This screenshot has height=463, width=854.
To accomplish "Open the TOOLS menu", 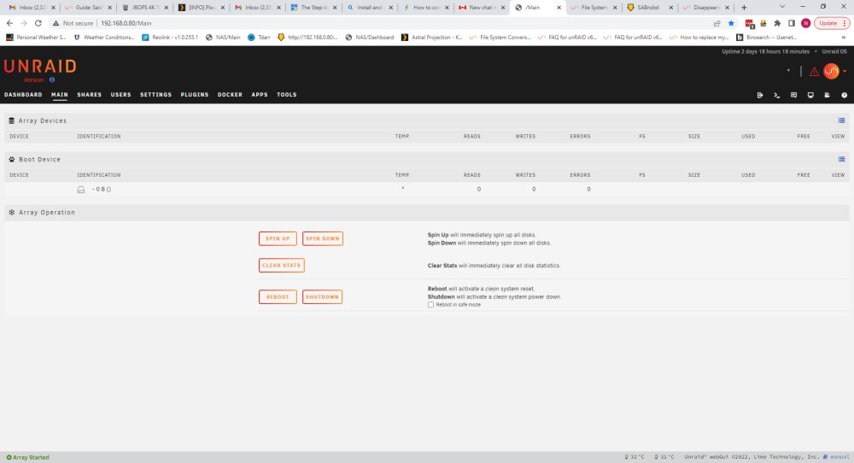I will (x=286, y=94).
